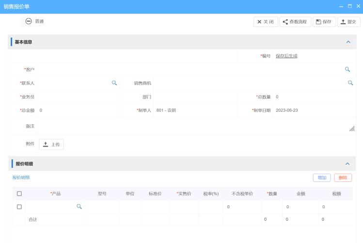Click the customer field search magnifier icon
Image resolution: width=363 pixels, height=243 pixels.
pyautogui.click(x=347, y=70)
